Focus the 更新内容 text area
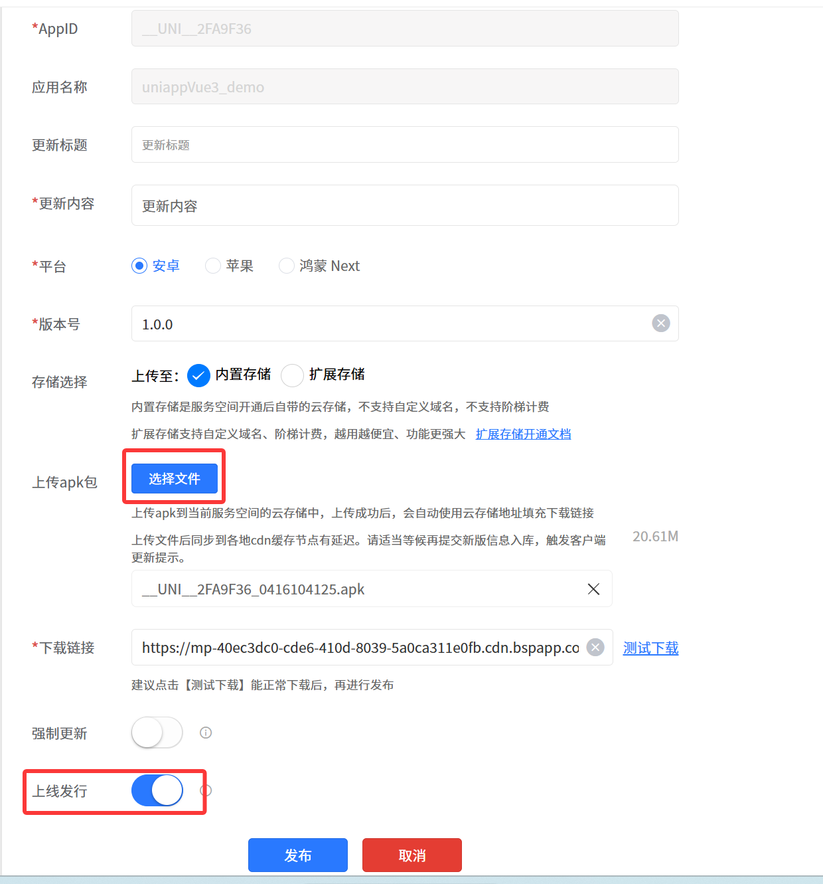 pyautogui.click(x=405, y=205)
